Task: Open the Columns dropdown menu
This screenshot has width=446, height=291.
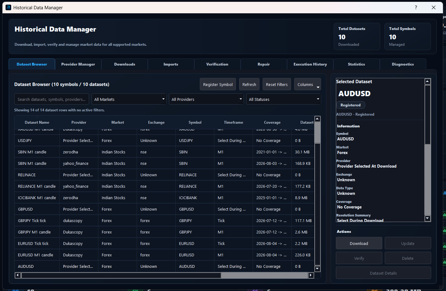Action: coord(307,84)
